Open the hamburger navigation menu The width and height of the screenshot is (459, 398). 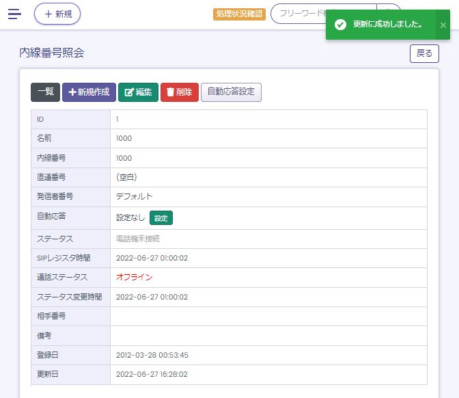point(14,14)
